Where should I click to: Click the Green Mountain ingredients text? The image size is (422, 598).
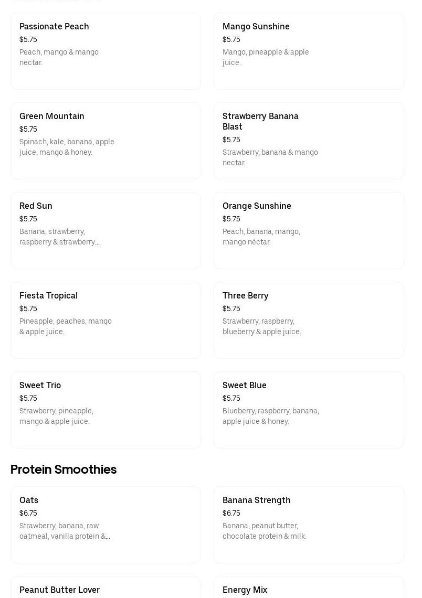(x=67, y=147)
